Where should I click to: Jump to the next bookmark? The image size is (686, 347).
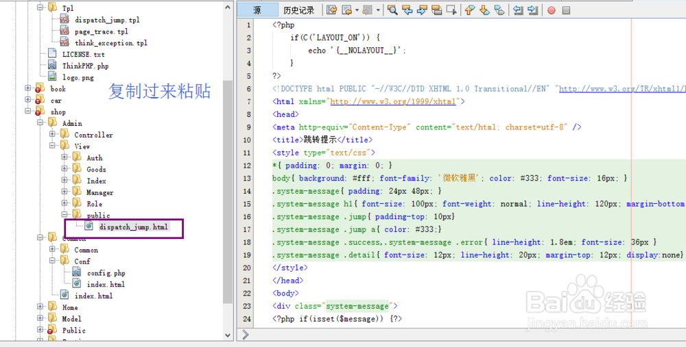484,10
